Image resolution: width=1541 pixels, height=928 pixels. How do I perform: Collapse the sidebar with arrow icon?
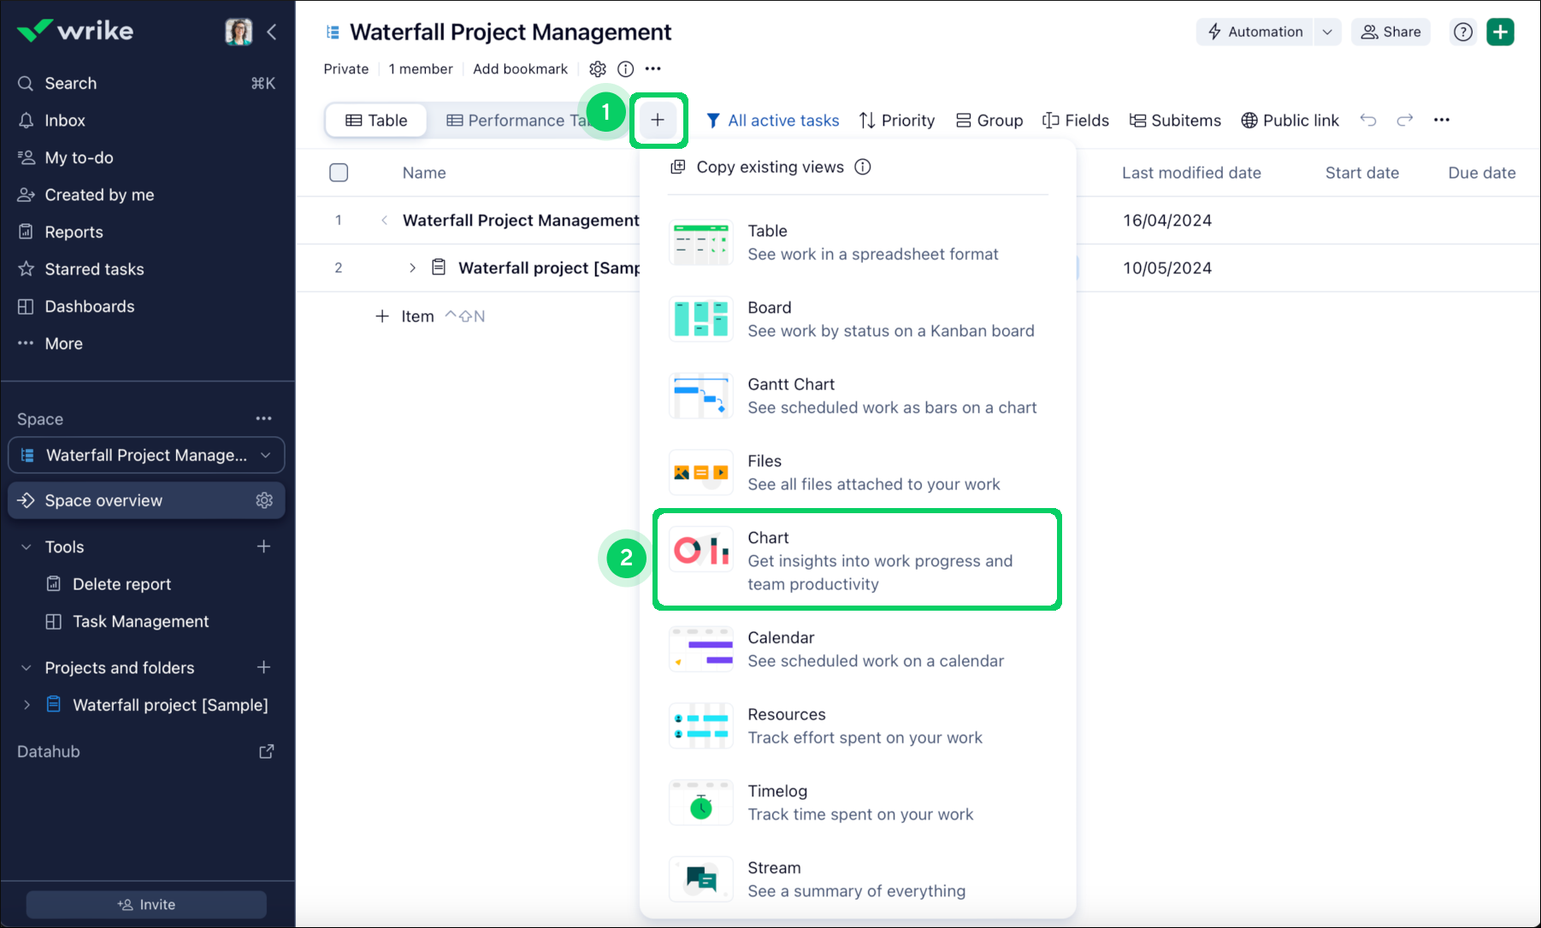tap(272, 33)
